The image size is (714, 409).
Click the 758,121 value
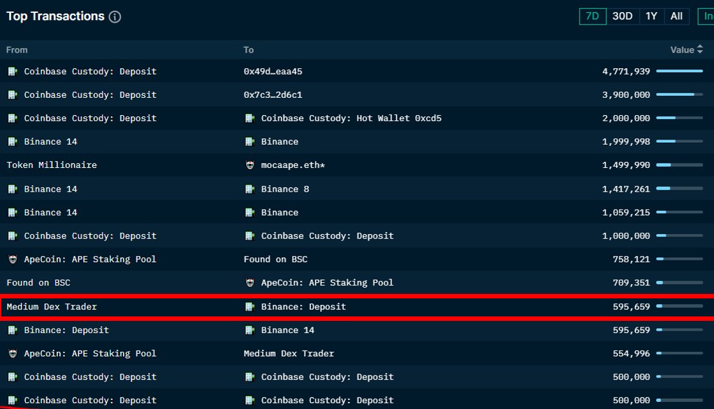(631, 259)
